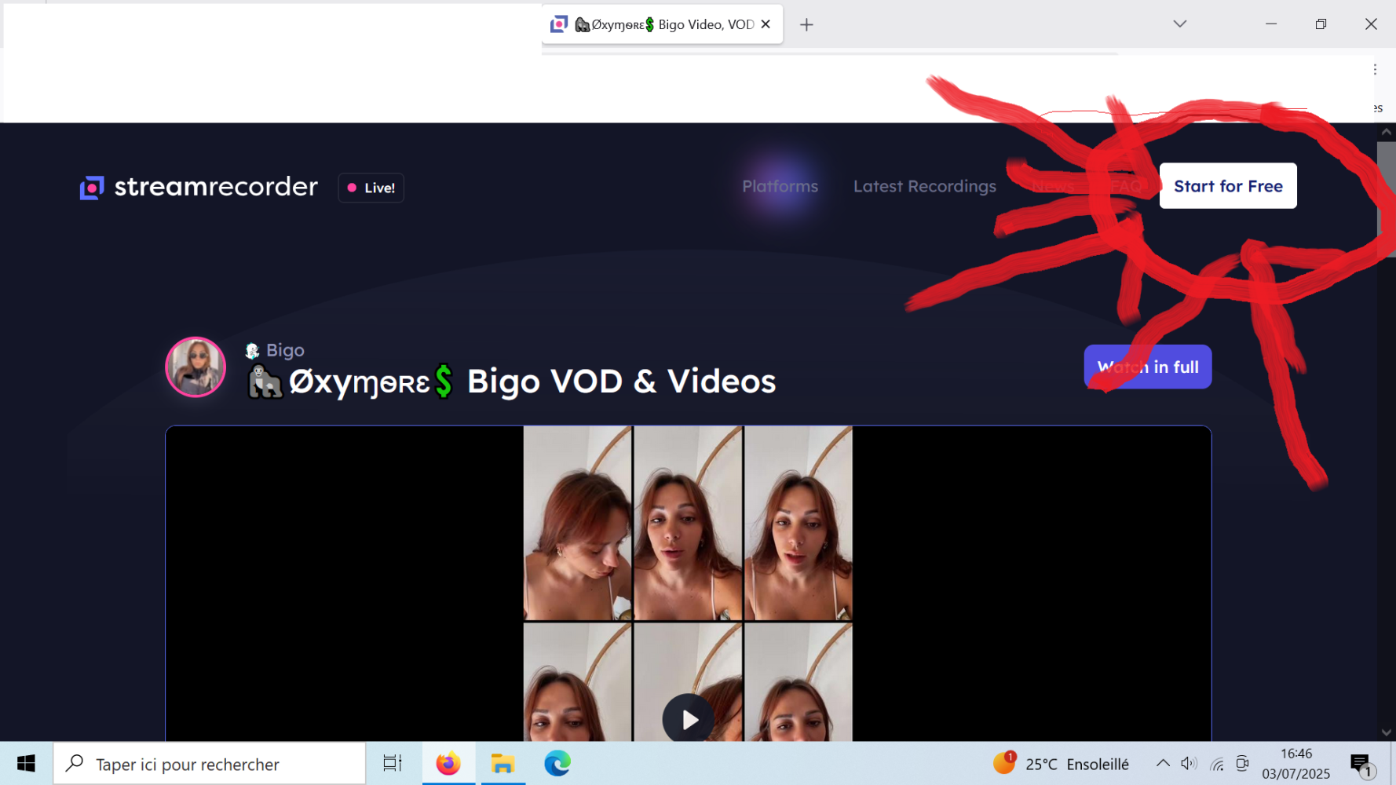Open Task View on taskbar
The image size is (1396, 785).
(392, 763)
